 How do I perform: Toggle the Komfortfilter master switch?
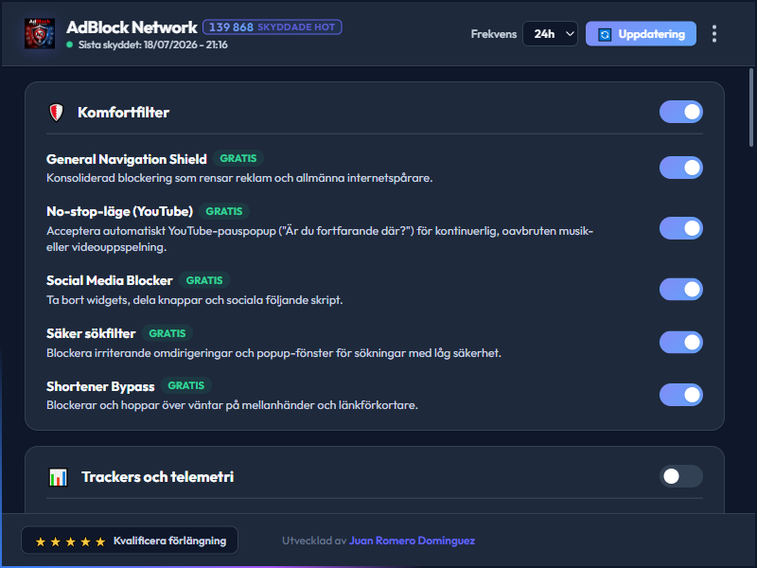tap(680, 112)
